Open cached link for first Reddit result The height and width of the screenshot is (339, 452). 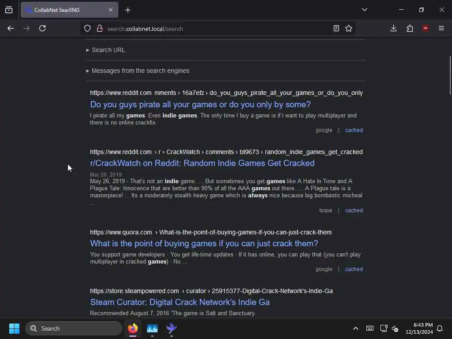pos(354,130)
